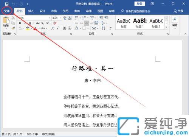Click the Redo icon in quick access toolbar

click(21, 4)
